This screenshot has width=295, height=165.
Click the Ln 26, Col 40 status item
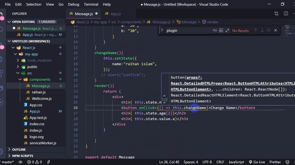point(169,162)
